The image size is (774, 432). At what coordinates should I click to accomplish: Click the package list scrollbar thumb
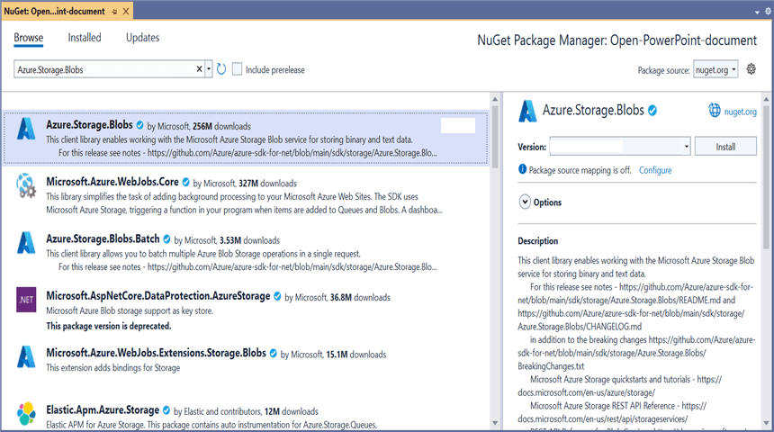[x=495, y=137]
